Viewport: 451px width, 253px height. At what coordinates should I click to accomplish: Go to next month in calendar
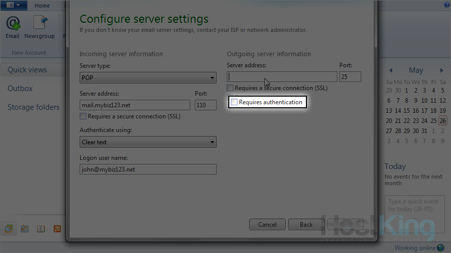(x=442, y=70)
